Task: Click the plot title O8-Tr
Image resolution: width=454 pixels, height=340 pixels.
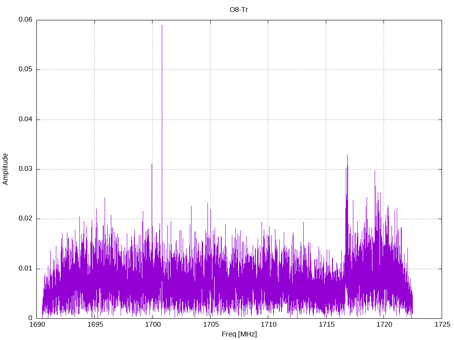Action: pyautogui.click(x=239, y=9)
